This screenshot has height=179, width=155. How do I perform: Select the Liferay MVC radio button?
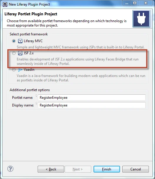pyautogui.click(x=14, y=41)
